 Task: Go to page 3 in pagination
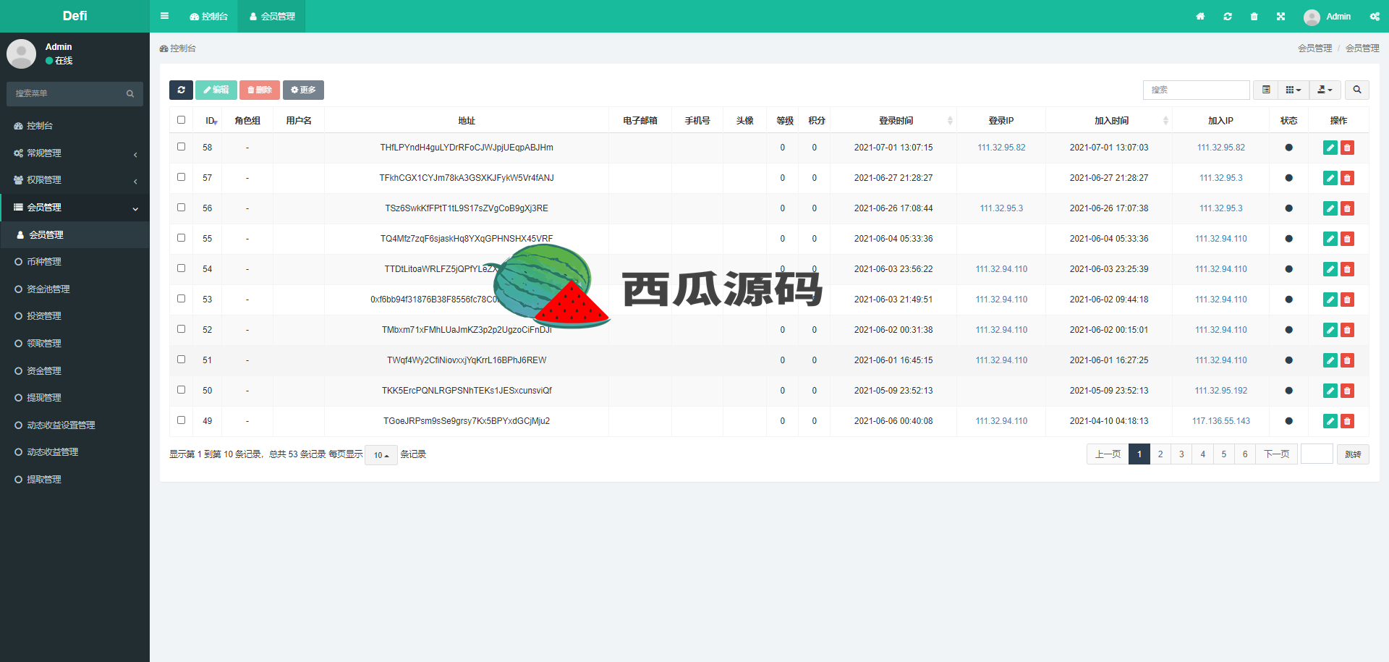[1181, 454]
